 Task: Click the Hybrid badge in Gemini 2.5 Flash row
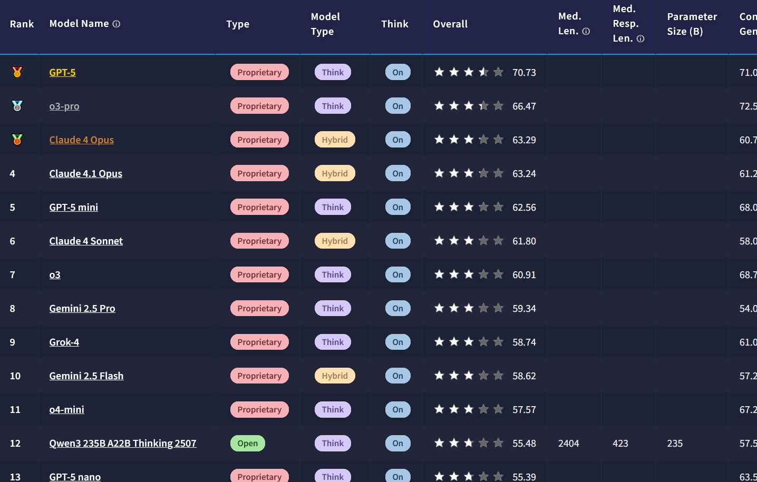pyautogui.click(x=335, y=376)
